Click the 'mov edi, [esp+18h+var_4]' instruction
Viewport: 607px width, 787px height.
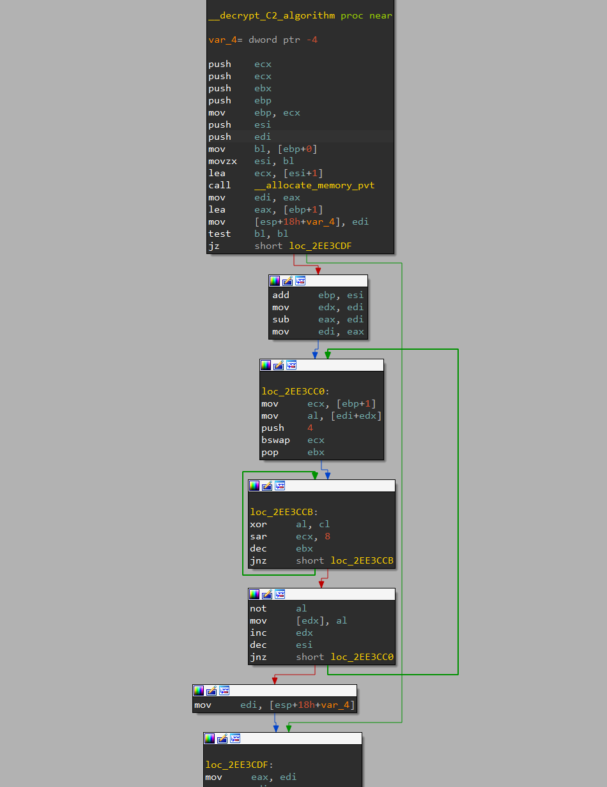(x=275, y=705)
